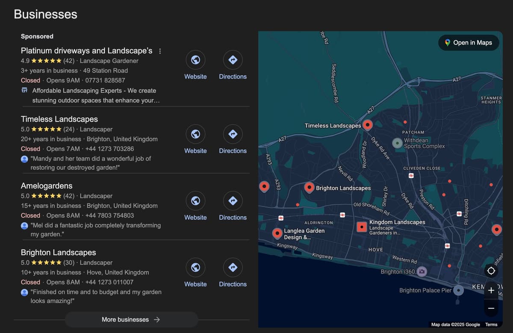This screenshot has height=333, width=513.
Task: Click the Google pin inside Open in Maps
Action: coord(447,43)
